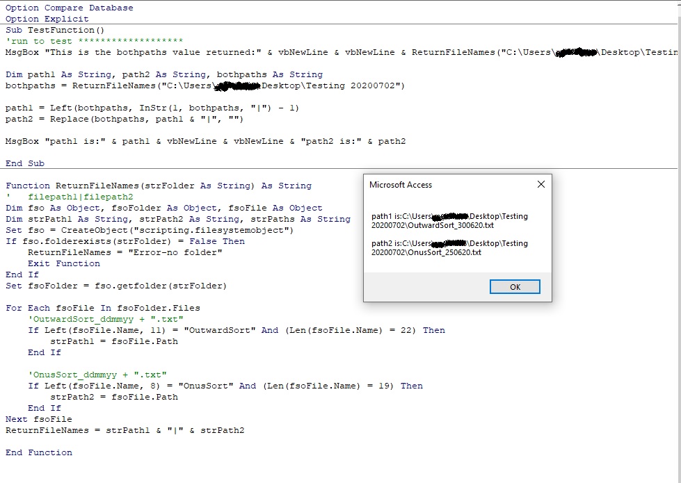The width and height of the screenshot is (681, 483).
Task: Click the 'path1 = Left(bothpaths' line
Action: (152, 108)
